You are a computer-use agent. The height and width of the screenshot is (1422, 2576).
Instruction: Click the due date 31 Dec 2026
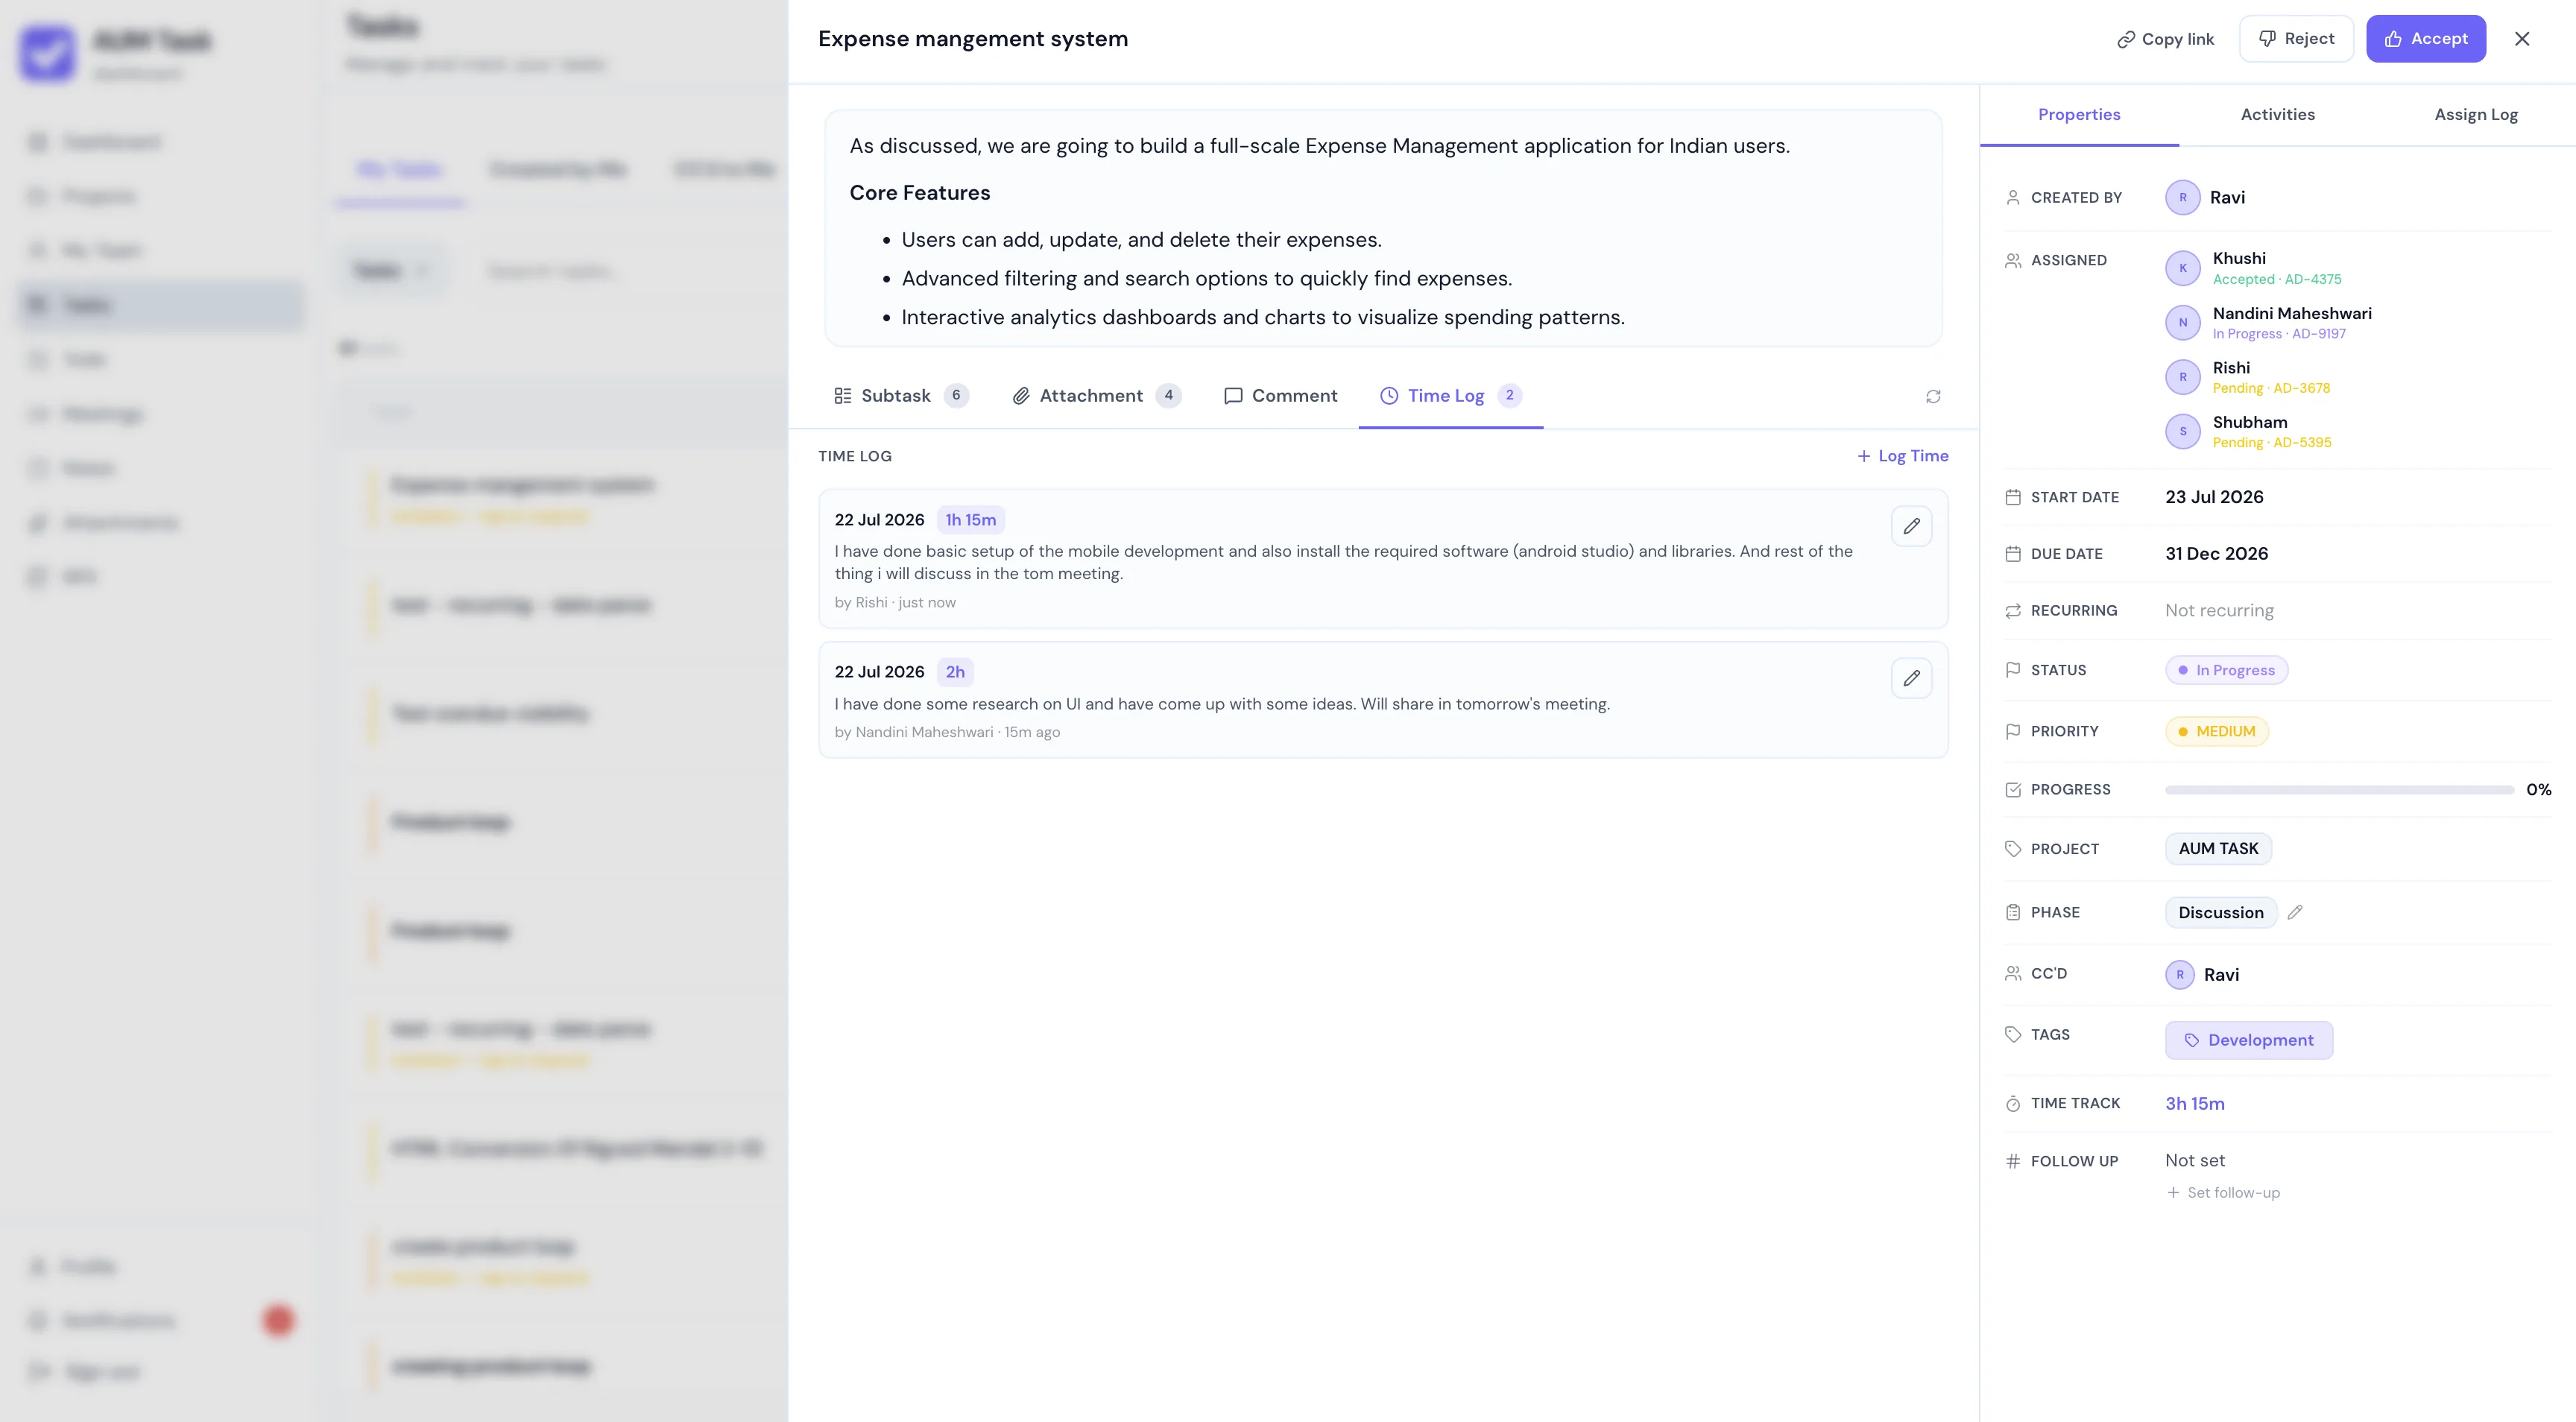(x=2216, y=554)
